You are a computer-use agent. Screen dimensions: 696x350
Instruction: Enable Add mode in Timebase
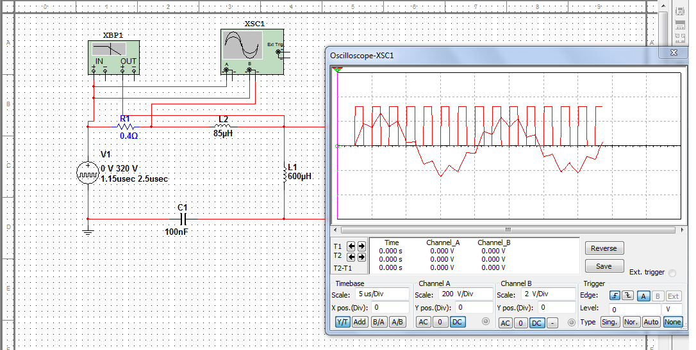pyautogui.click(x=359, y=322)
